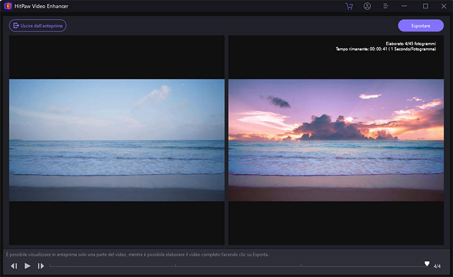Screen dimensions: 453x277
Task: Step back to the previous frame
Action: [x=14, y=266]
